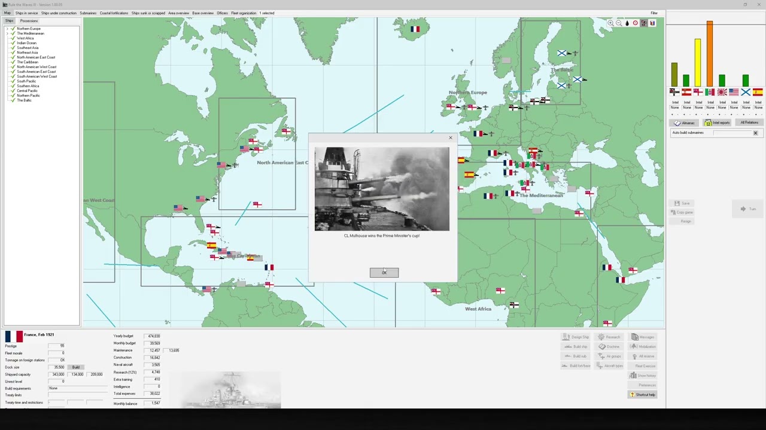Expand the Northern Europe tree node
This screenshot has height=430, width=766.
pos(7,29)
